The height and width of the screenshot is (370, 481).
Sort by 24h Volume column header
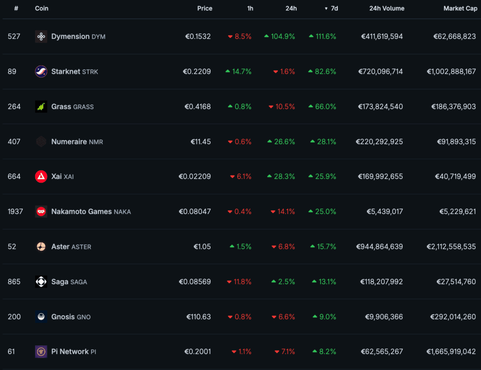(x=387, y=8)
